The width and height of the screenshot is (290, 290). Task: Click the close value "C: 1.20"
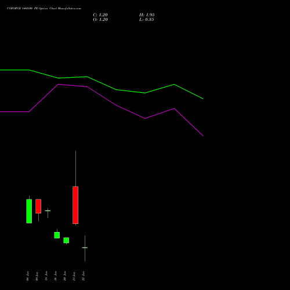pos(100,15)
